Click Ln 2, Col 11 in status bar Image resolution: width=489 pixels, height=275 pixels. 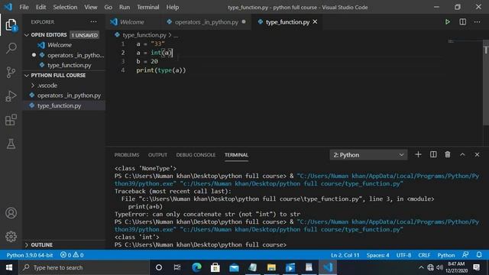345,255
